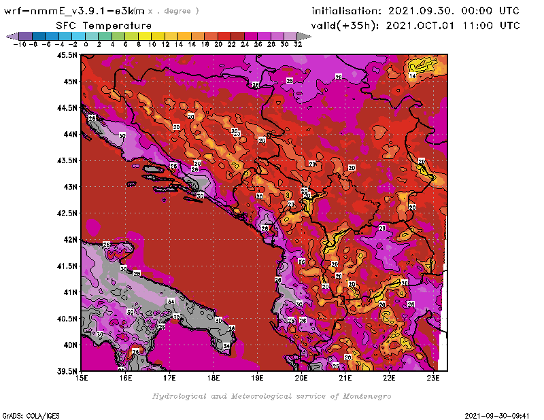This screenshot has height=420, width=544.
Task: Click legend tick value '16'
Action: point(192,44)
